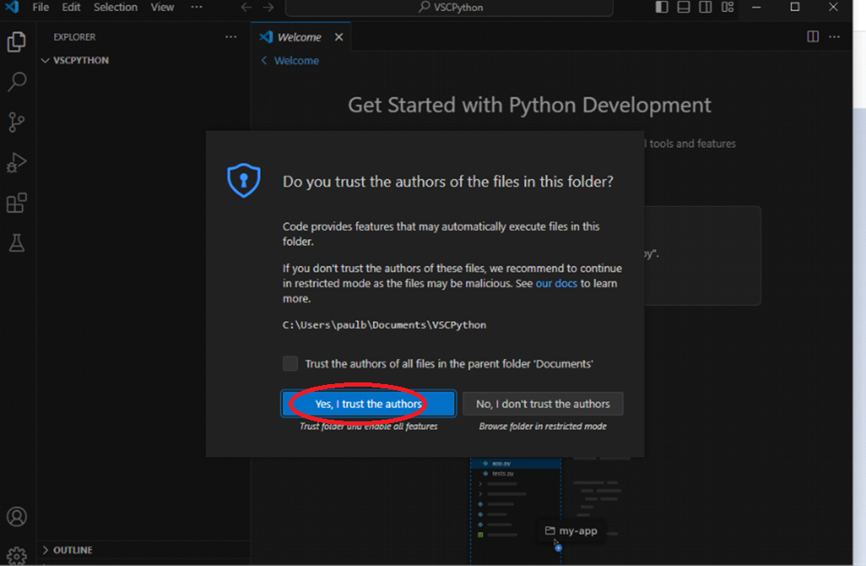Viewport: 866px width, 566px height.
Task: Open the Search view in activity bar
Action: (17, 82)
